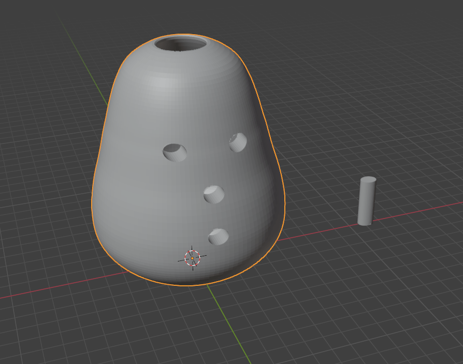Click the base of the small cylinder
Image resolution: width=463 pixels, height=364 pixels.
(365, 222)
